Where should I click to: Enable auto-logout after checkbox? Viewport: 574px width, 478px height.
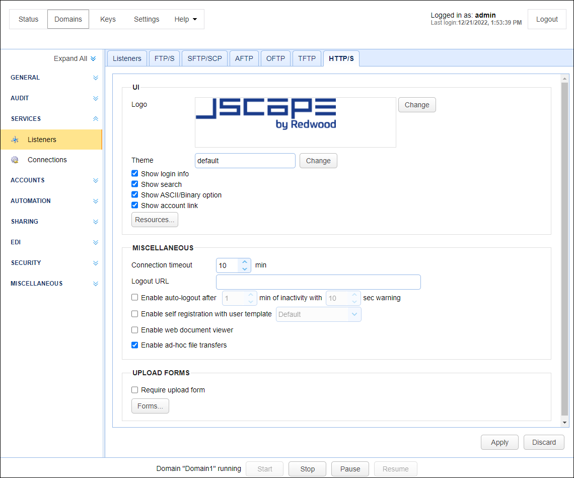135,297
